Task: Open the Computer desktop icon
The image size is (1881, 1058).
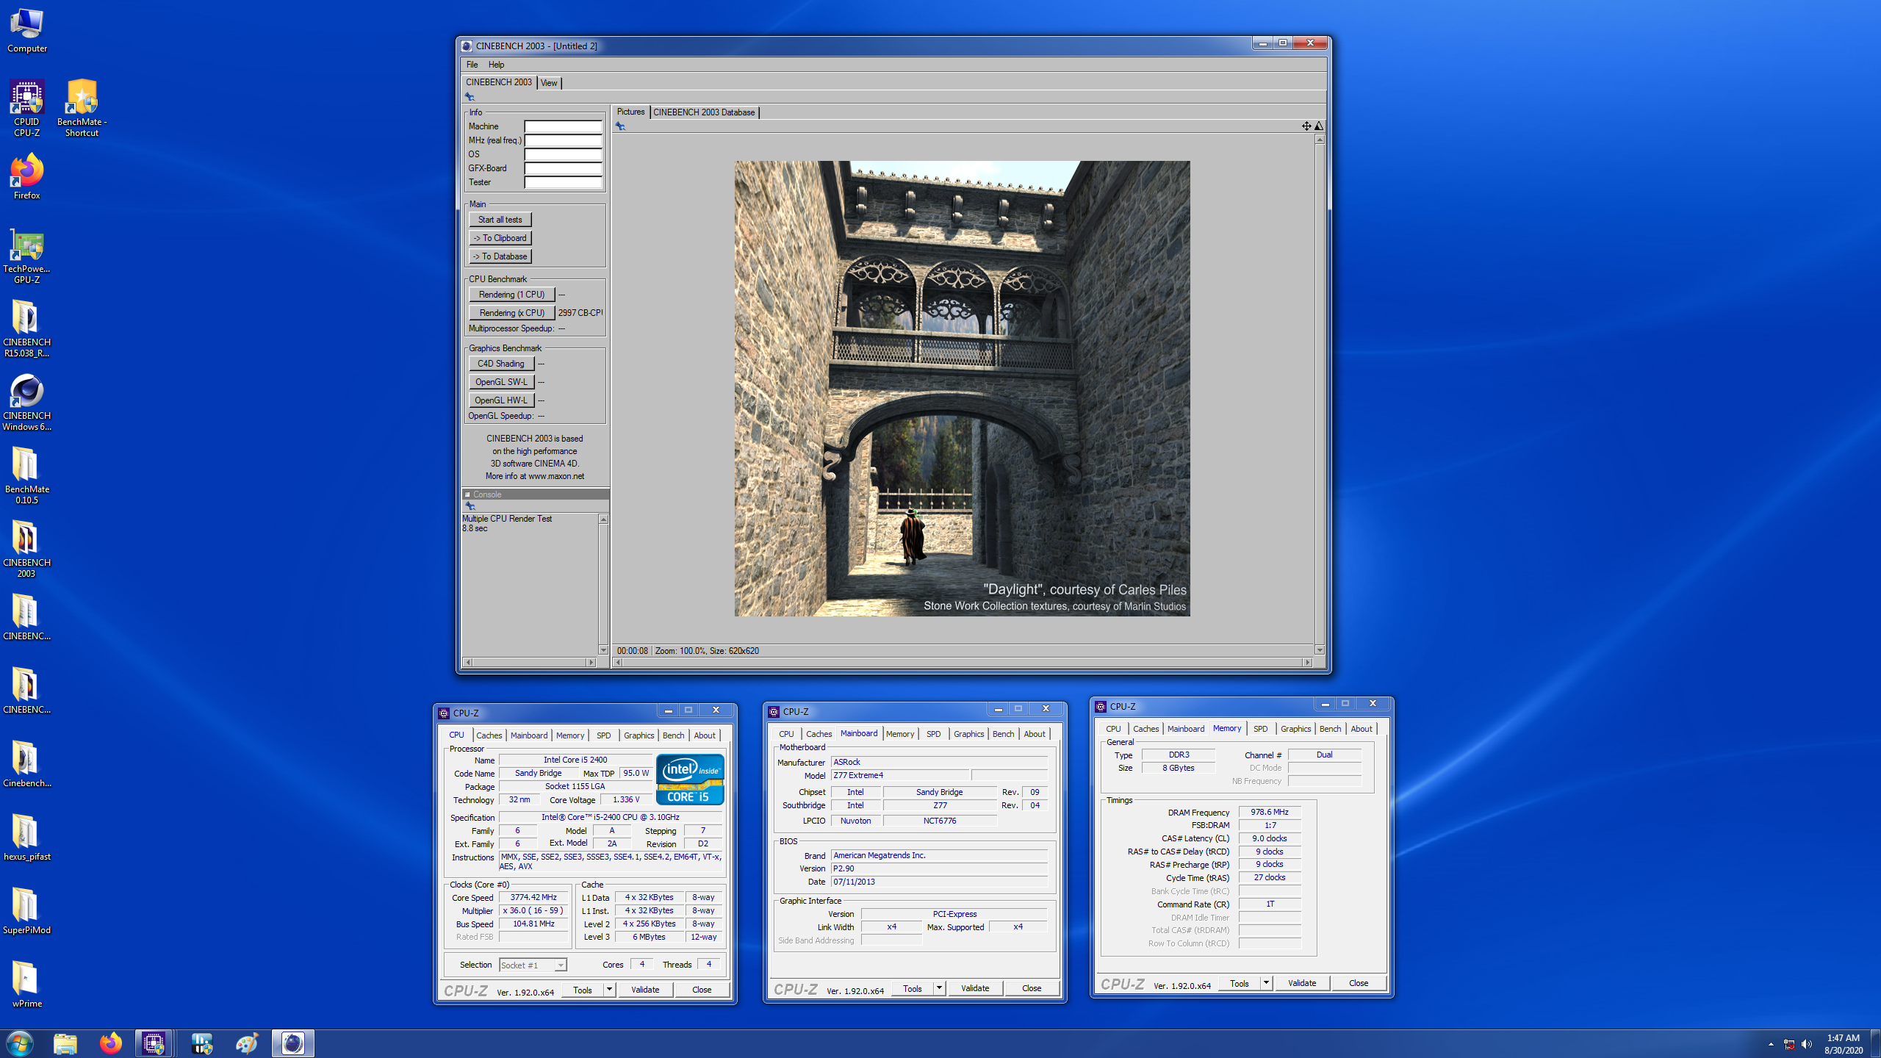Action: coord(27,31)
